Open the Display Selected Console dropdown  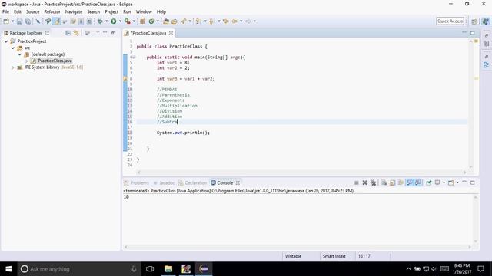tap(444, 182)
